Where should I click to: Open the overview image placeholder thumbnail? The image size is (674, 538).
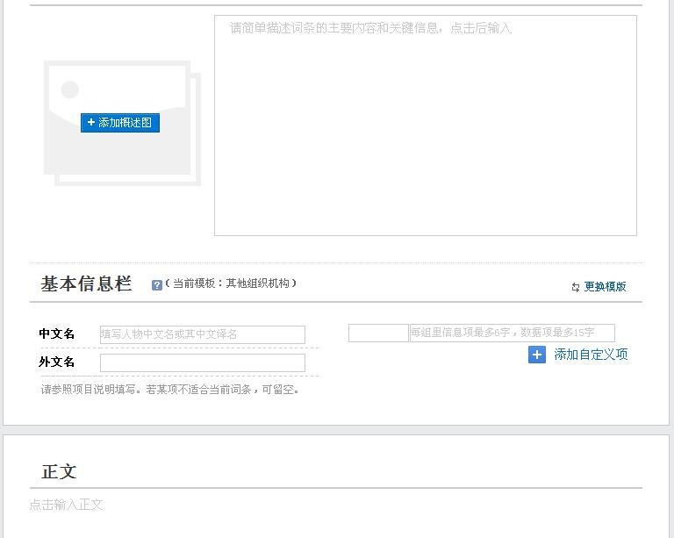coord(122,124)
